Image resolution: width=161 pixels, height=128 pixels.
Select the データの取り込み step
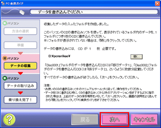click(x=20, y=86)
